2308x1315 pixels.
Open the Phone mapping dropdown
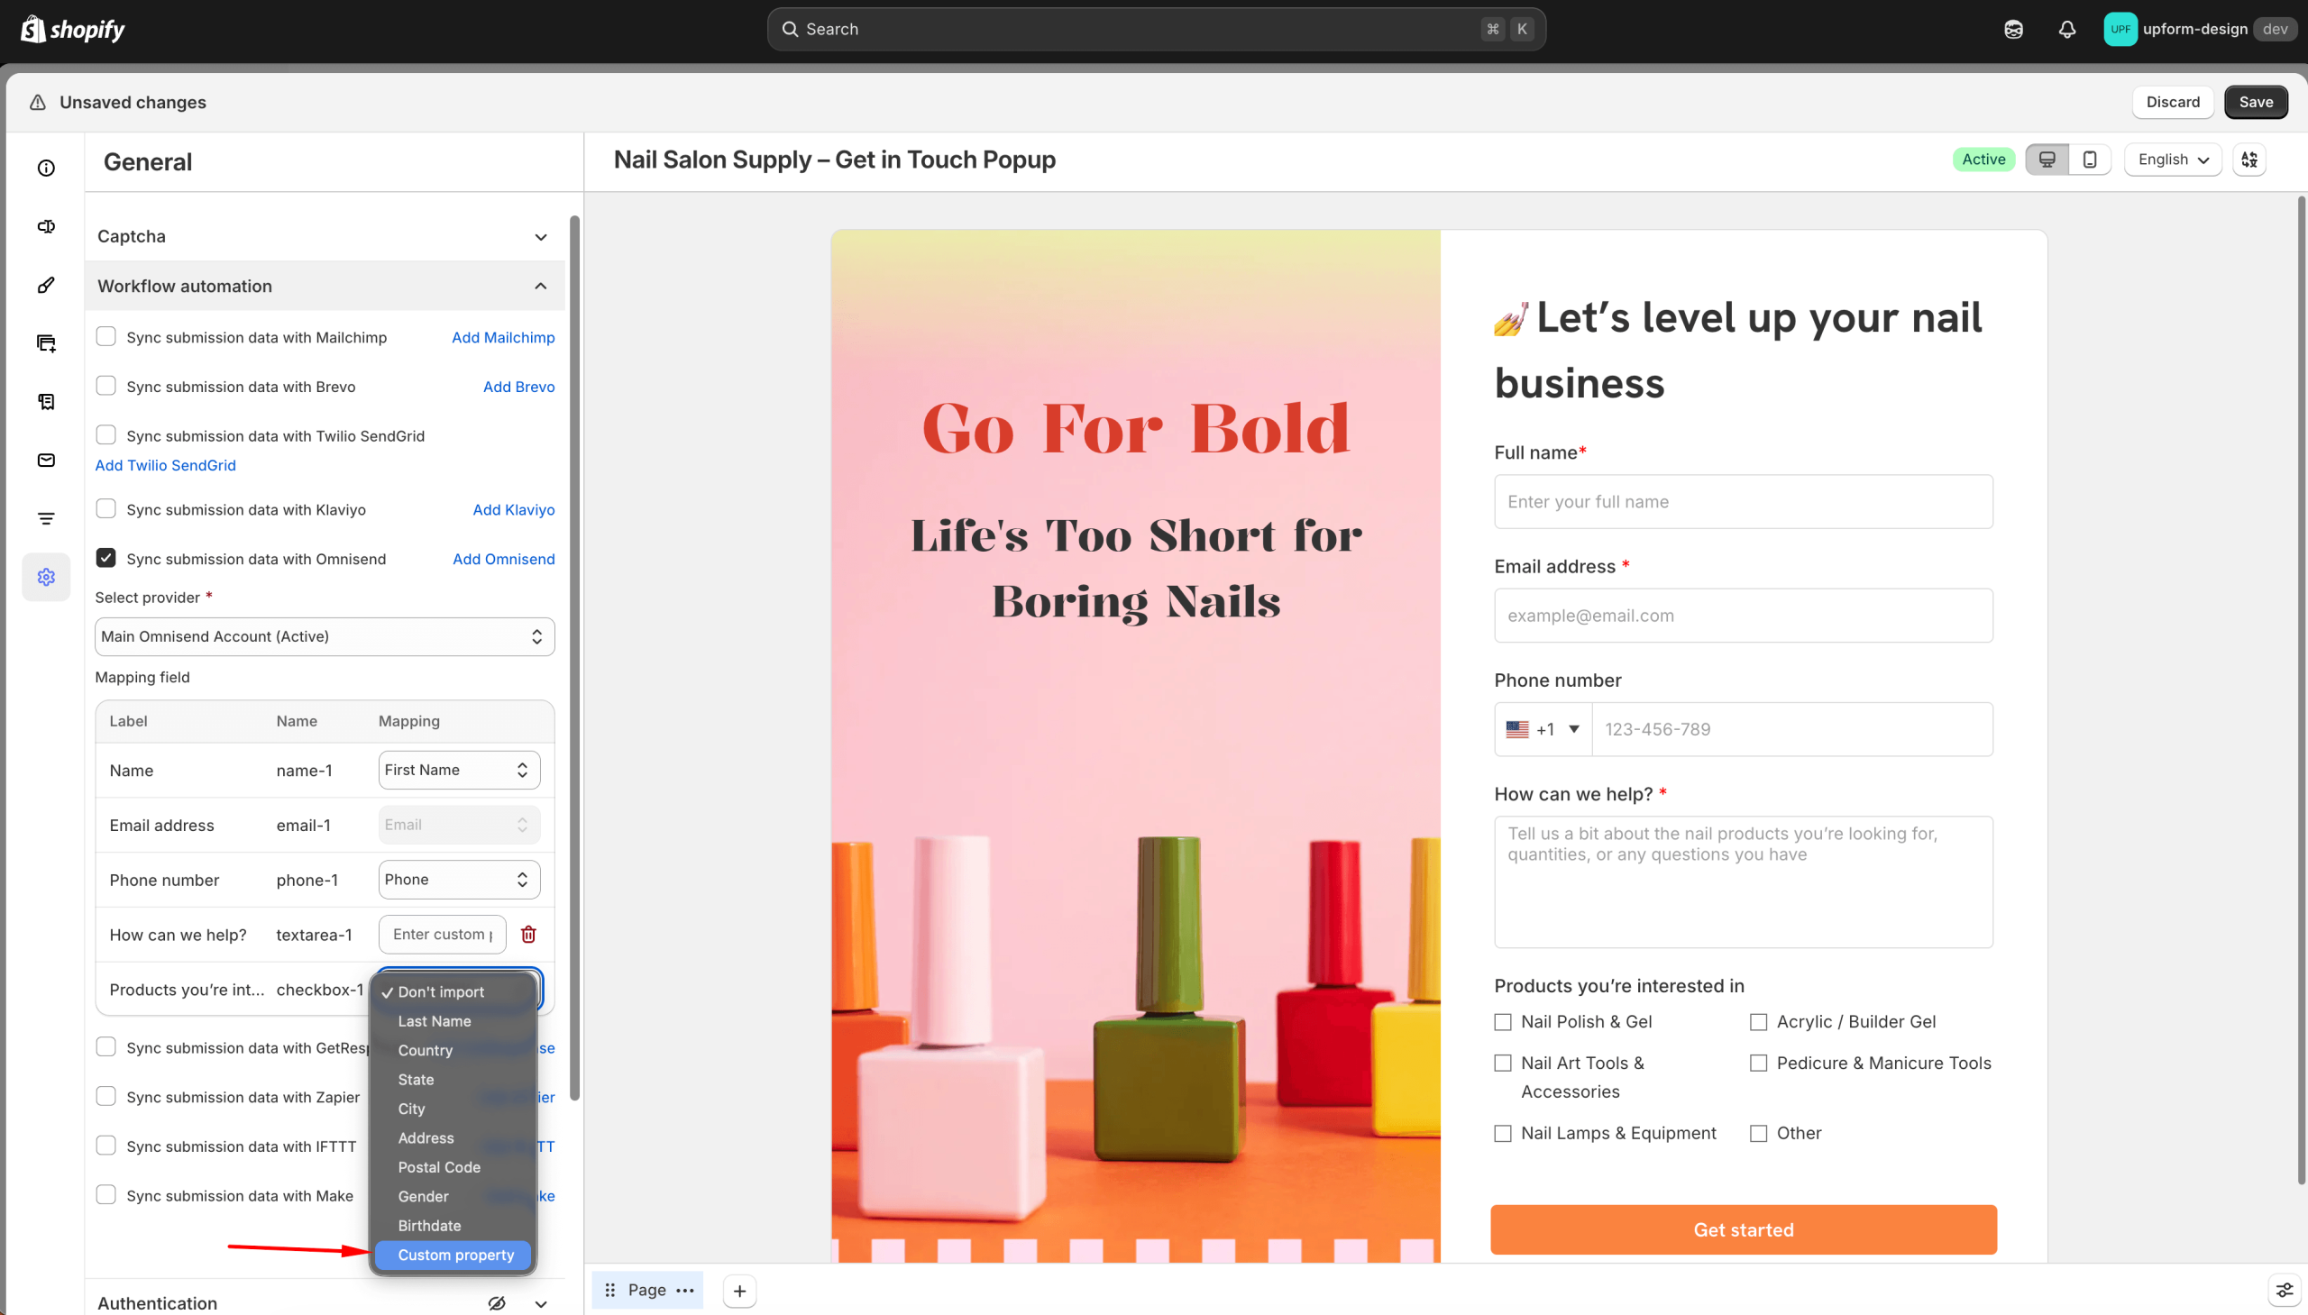(x=459, y=880)
